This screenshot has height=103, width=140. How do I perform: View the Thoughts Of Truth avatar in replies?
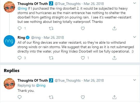(x=9, y=84)
